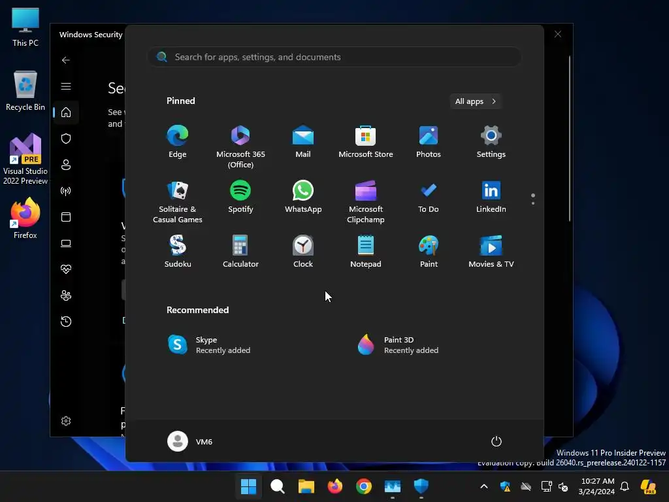The image size is (669, 502).
Task: Launch WhatsApp from pinned apps
Action: [303, 197]
